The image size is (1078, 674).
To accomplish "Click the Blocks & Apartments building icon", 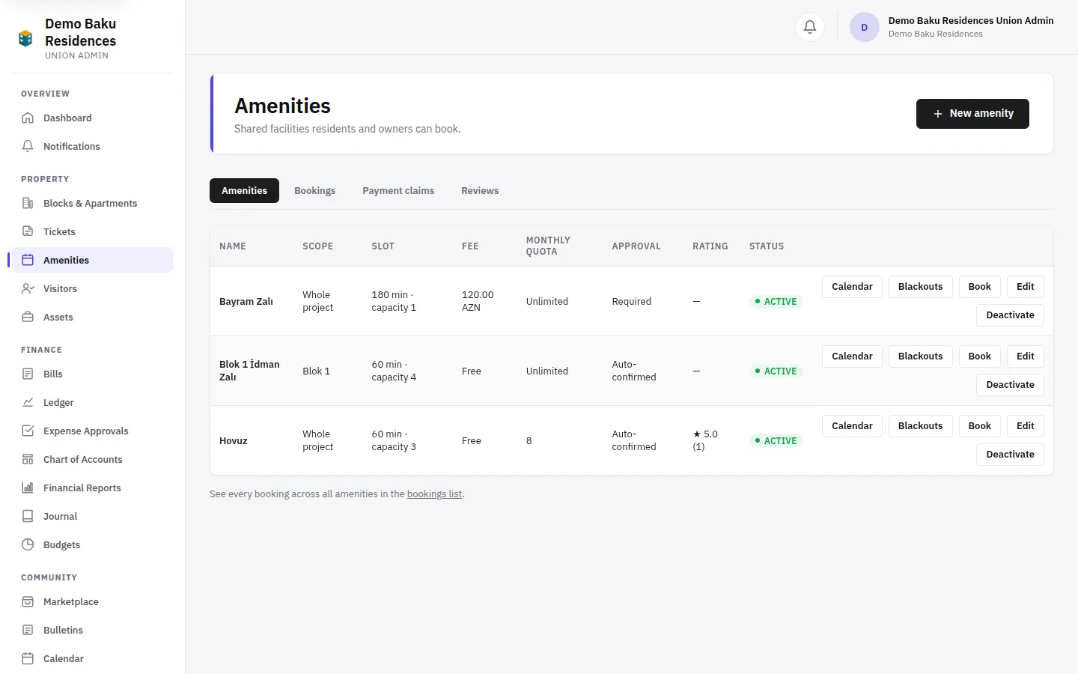I will [28, 203].
